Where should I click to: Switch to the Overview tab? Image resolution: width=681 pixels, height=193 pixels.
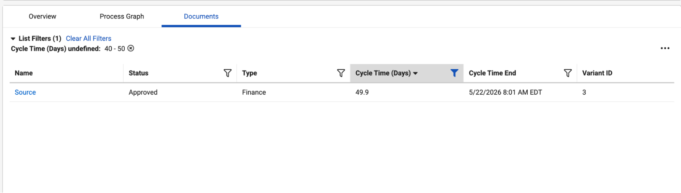(43, 16)
